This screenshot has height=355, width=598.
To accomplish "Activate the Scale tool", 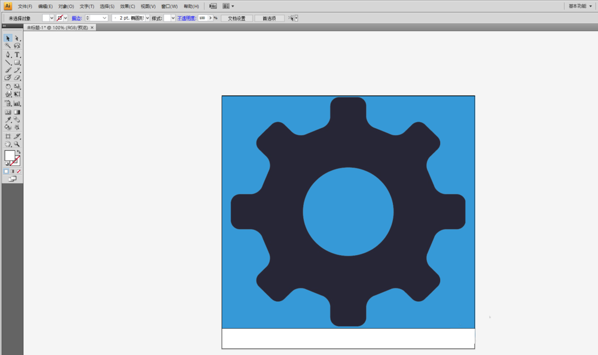I will (17, 87).
